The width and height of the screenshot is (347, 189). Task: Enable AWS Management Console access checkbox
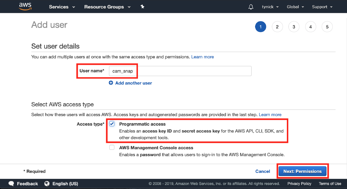click(x=112, y=148)
